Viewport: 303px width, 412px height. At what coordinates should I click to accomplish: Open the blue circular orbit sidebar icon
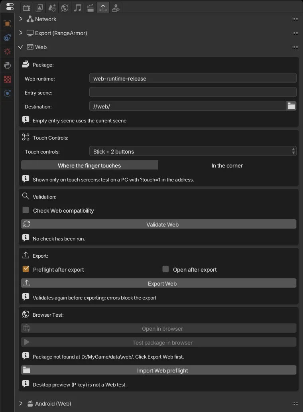coord(7,93)
